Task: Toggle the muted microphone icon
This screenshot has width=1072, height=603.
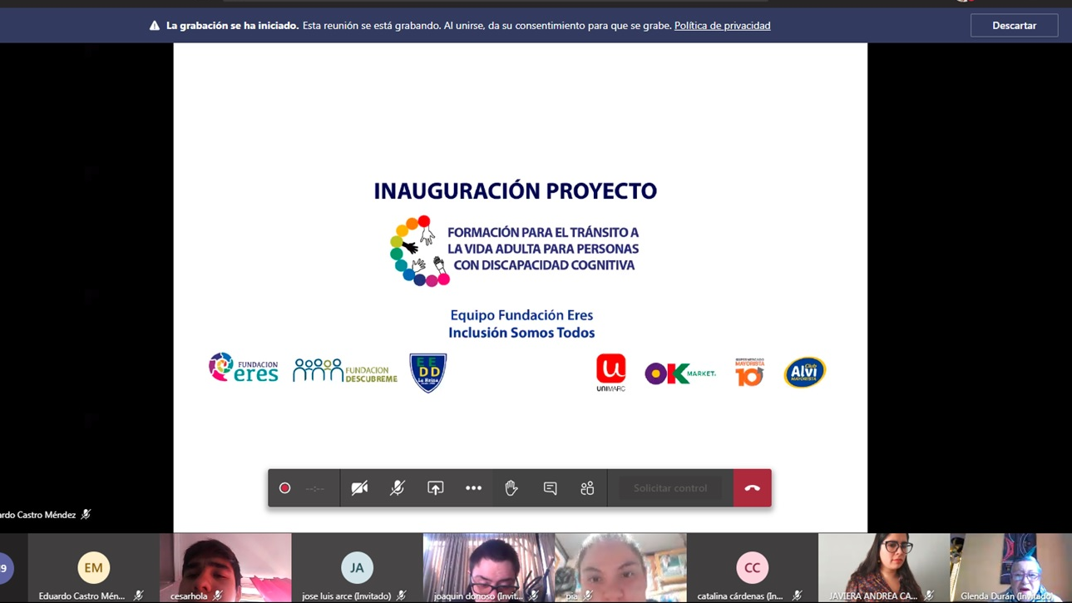Action: click(398, 488)
